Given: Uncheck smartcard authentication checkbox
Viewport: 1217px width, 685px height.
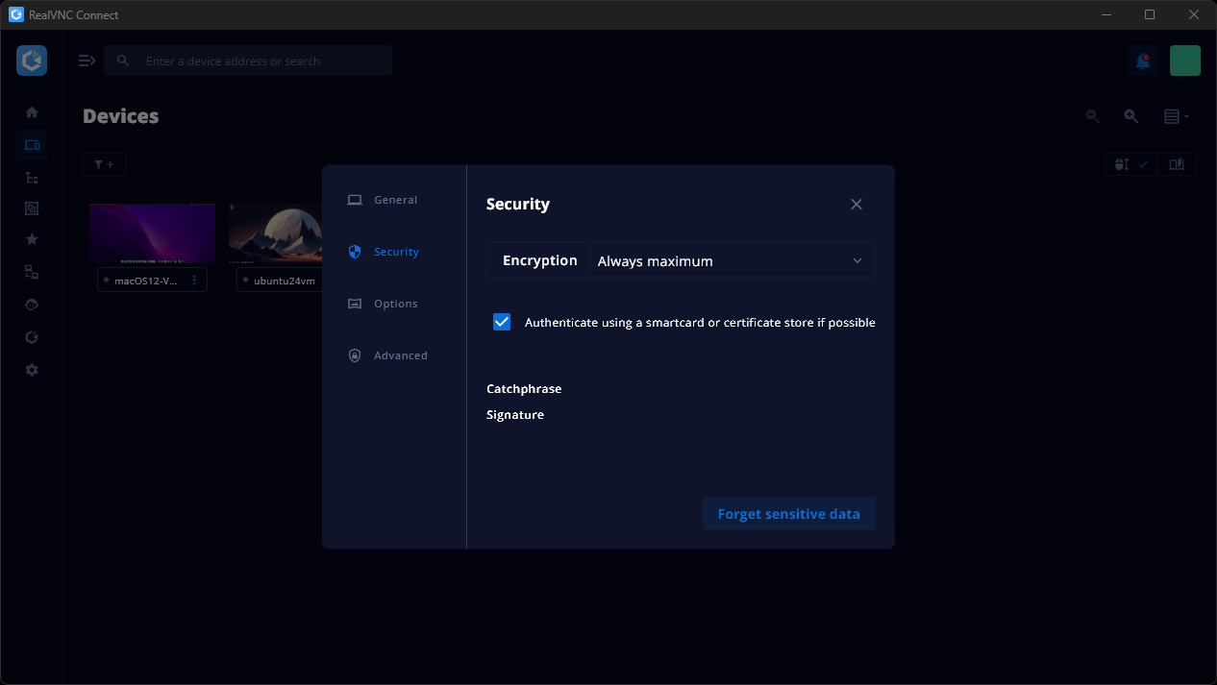Looking at the screenshot, I should click(502, 322).
